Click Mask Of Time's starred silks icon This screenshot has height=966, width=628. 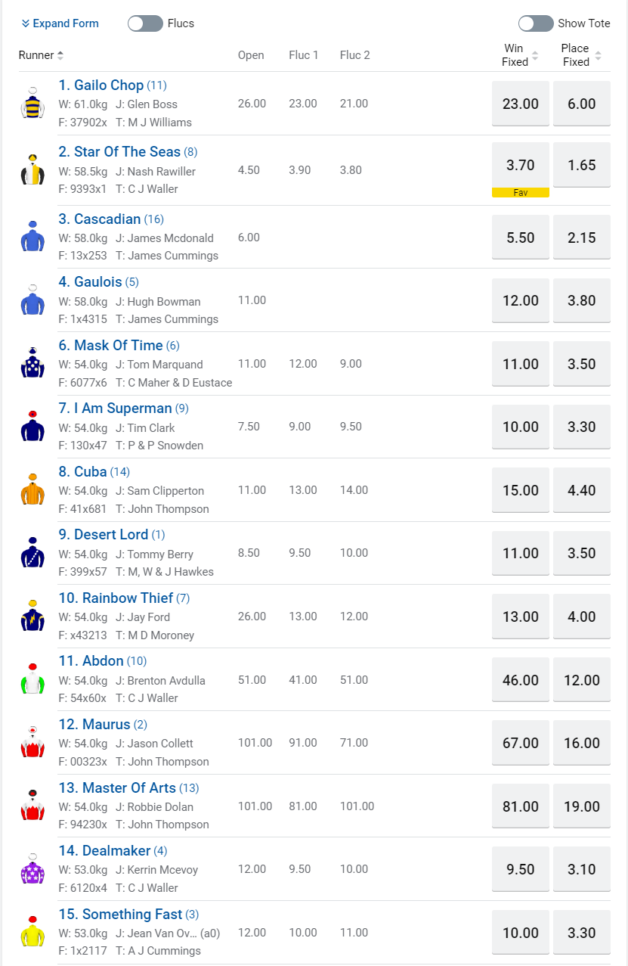click(x=32, y=364)
